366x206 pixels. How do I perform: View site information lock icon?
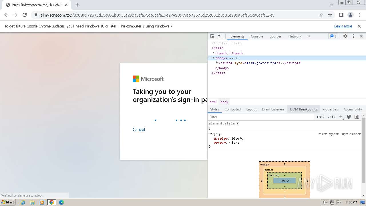click(x=36, y=15)
